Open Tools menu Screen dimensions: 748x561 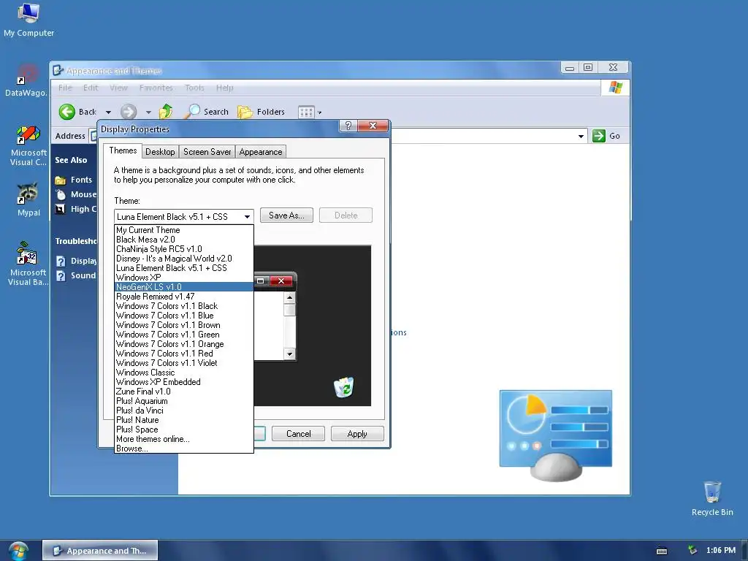coord(194,88)
